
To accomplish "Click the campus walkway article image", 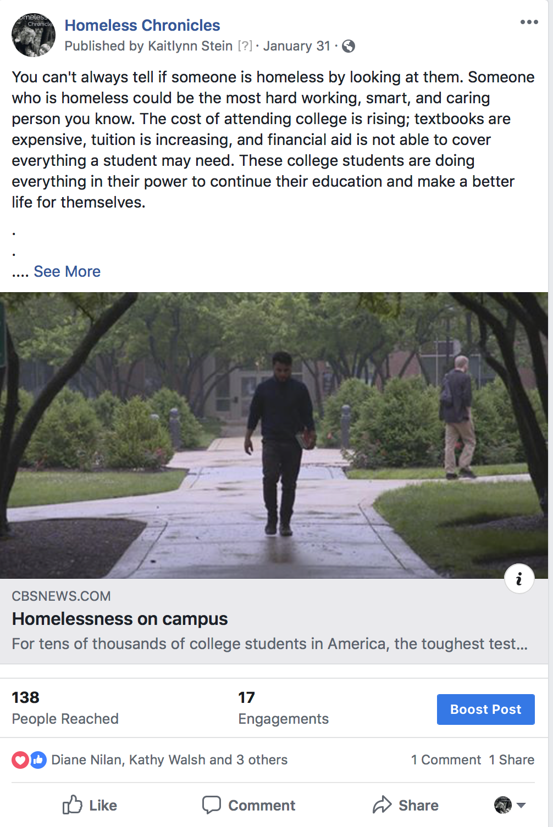I will coord(274,435).
